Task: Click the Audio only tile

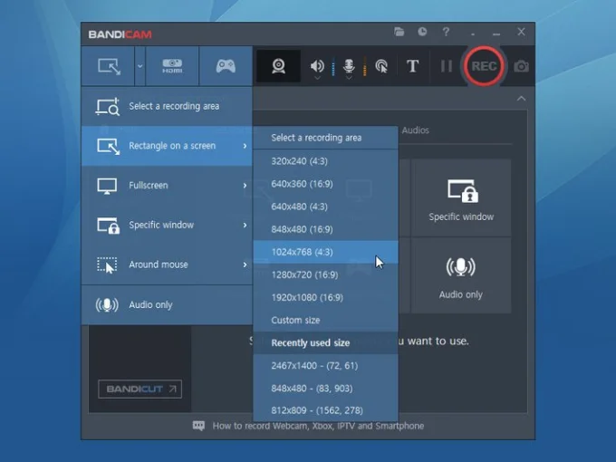Action: pos(461,275)
